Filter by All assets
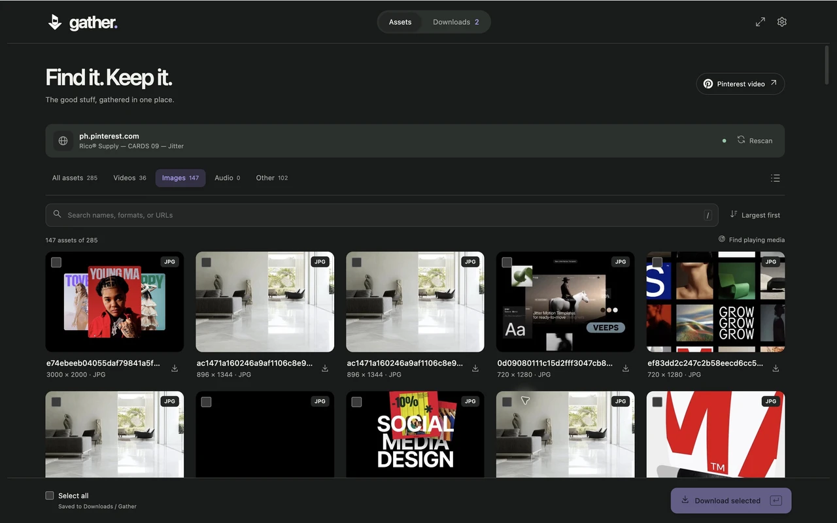837x523 pixels. coord(75,178)
